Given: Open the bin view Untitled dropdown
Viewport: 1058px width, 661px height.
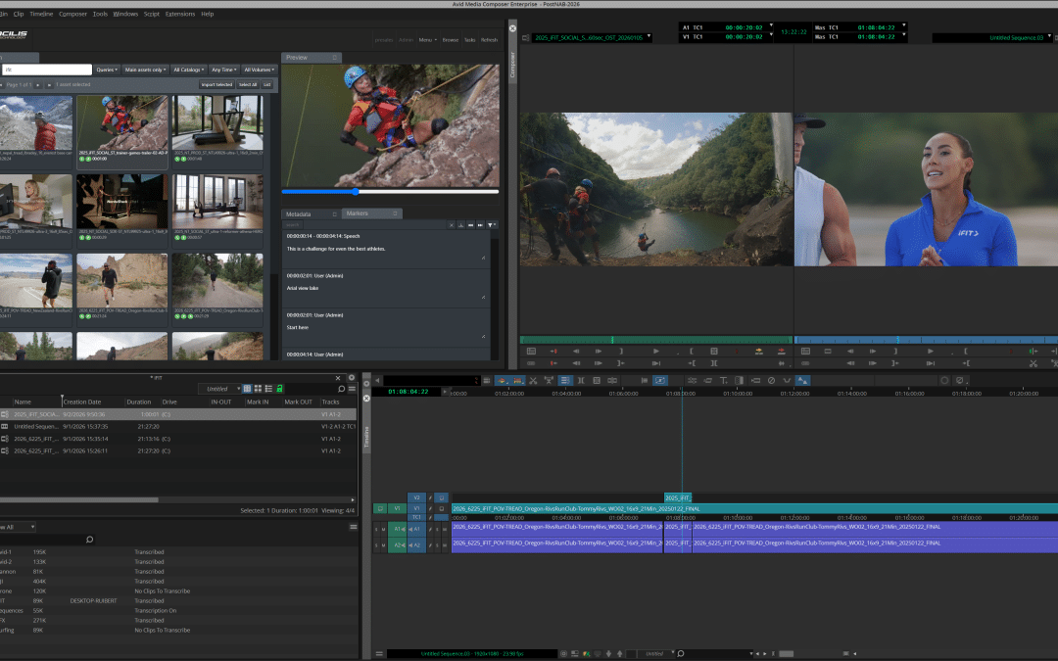Looking at the screenshot, I should coord(219,389).
